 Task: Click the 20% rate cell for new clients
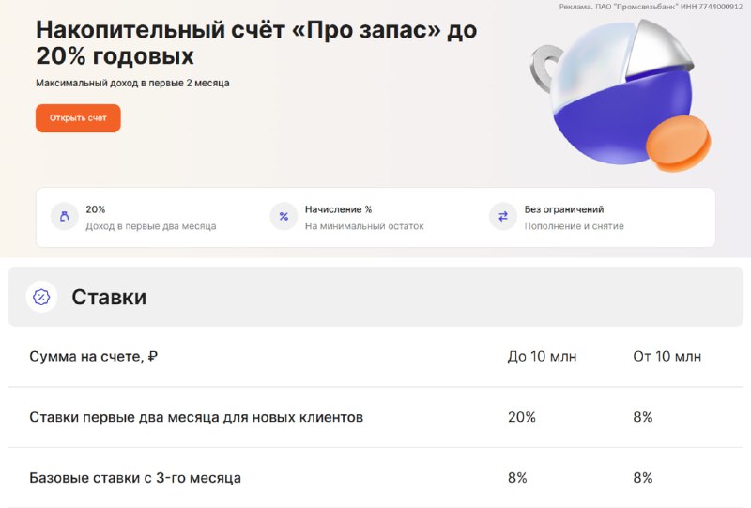[522, 417]
